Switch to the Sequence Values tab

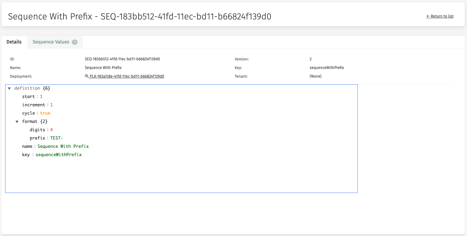coord(51,42)
